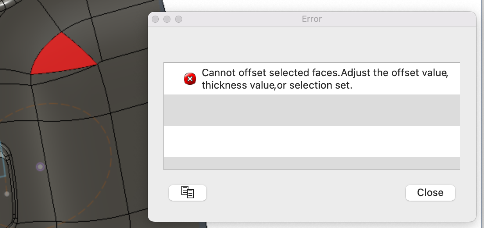
Task: Click the red window-close traffic light button
Action: [x=155, y=19]
